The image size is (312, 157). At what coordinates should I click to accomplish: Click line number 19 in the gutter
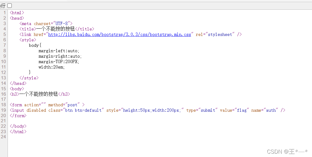[4, 110]
